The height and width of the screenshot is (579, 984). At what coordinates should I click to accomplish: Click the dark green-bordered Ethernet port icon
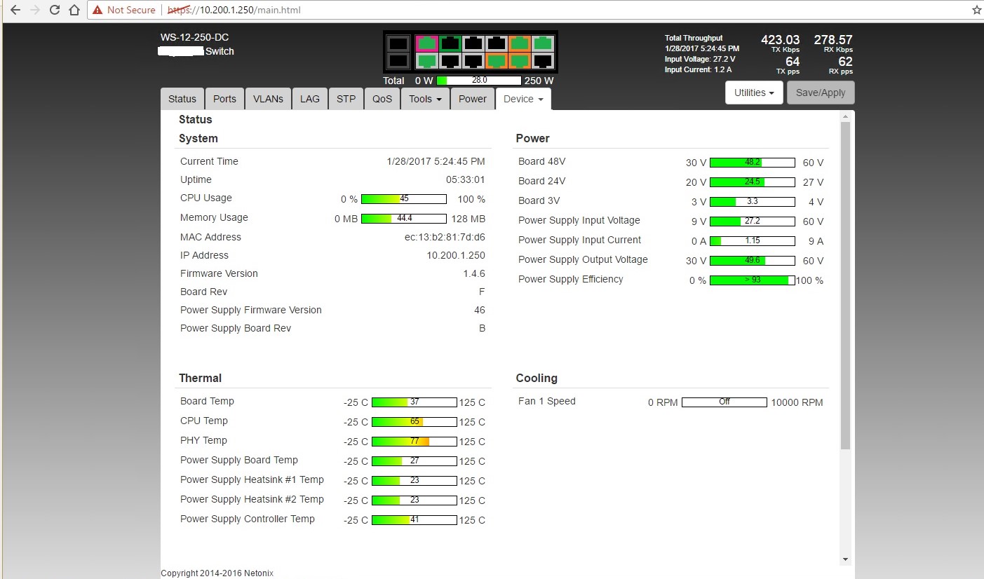coord(450,43)
